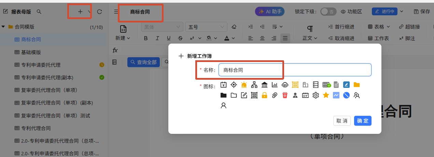Screen dimensions: 434x157
Task: Open the 黑体 font dropdown
Action: click(162, 27)
